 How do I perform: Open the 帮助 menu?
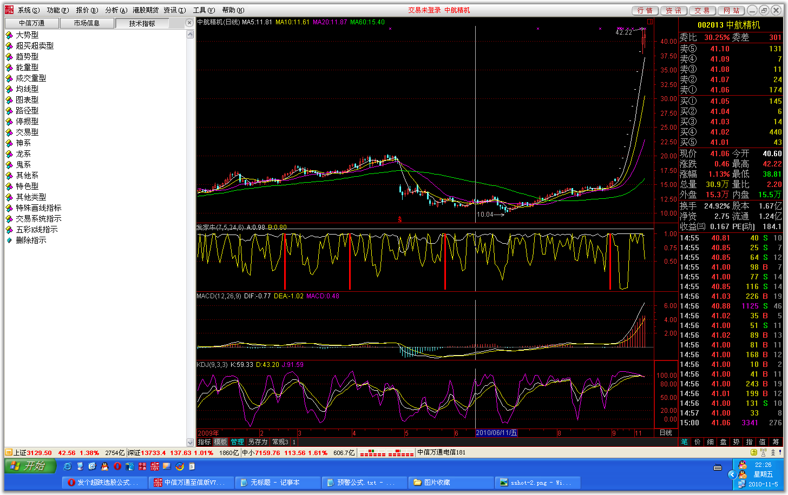click(233, 10)
